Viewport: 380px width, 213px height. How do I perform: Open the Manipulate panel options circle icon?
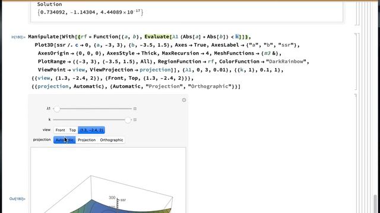[x=184, y=100]
